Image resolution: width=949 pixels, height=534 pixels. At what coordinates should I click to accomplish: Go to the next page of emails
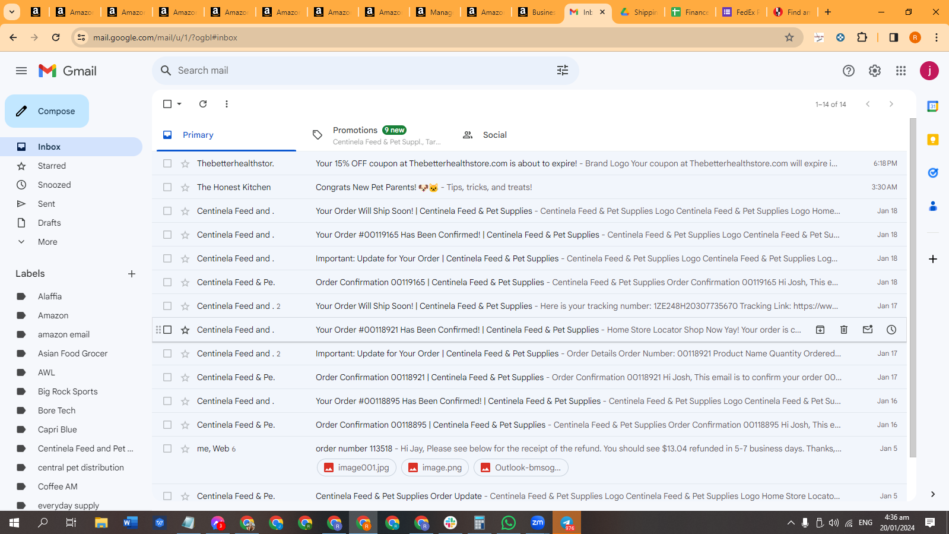click(891, 104)
